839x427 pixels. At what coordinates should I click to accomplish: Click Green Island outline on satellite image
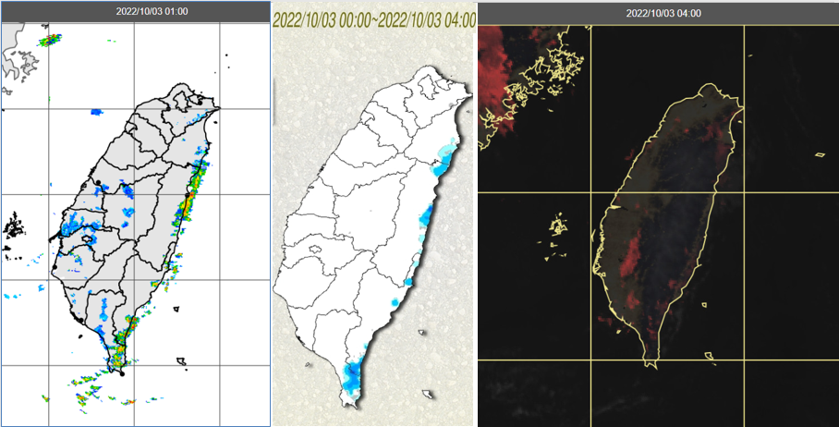coord(703,304)
